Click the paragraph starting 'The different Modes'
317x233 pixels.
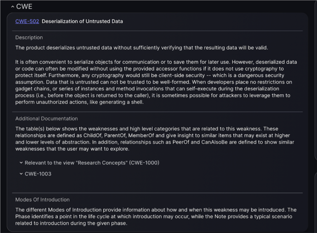coord(156,216)
